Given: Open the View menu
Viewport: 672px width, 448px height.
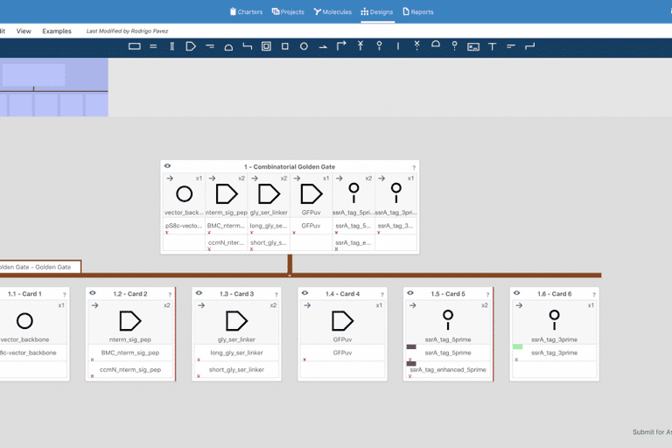Looking at the screenshot, I should [x=24, y=31].
